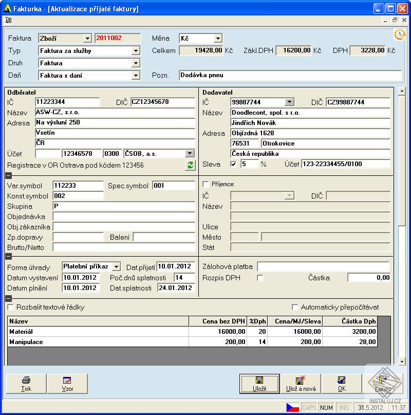This screenshot has width=411, height=415.
Task: Select the Materiál row in items table
Action: (98, 332)
